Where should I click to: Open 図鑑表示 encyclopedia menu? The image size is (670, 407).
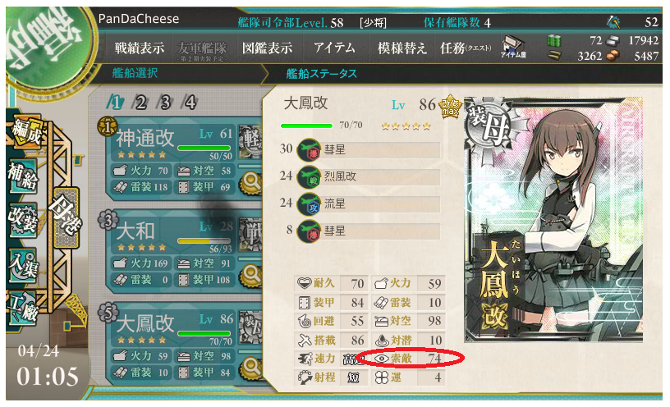[x=267, y=48]
